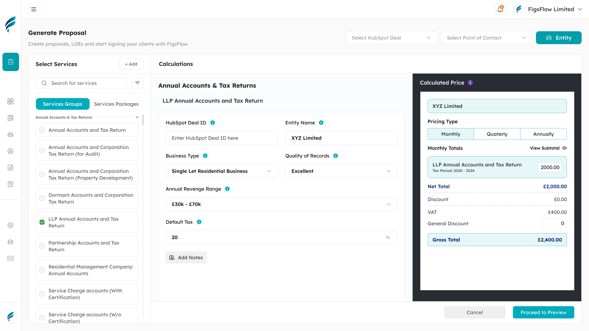Switch to the Services Packages tab
Screen dimensions: 589x331
[116, 104]
